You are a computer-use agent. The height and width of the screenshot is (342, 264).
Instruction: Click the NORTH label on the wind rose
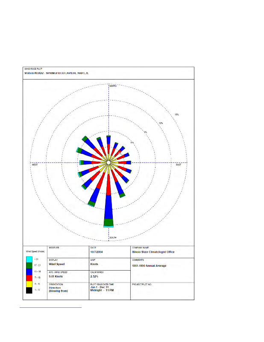tap(113, 86)
